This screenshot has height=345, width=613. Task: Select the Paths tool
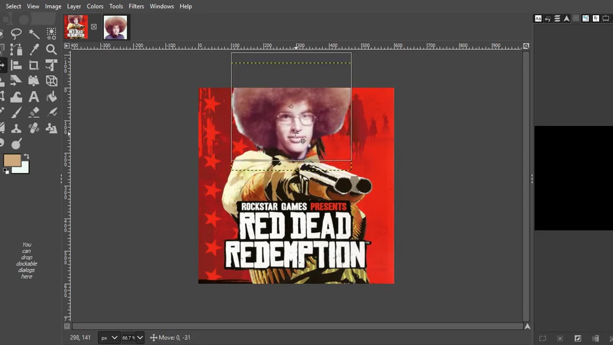(16, 49)
